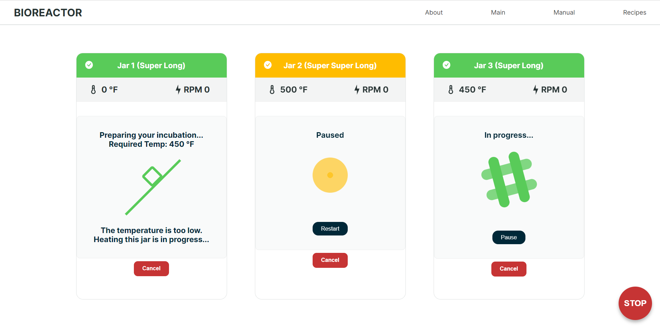
Task: Switch to the Main view
Action: point(498,13)
